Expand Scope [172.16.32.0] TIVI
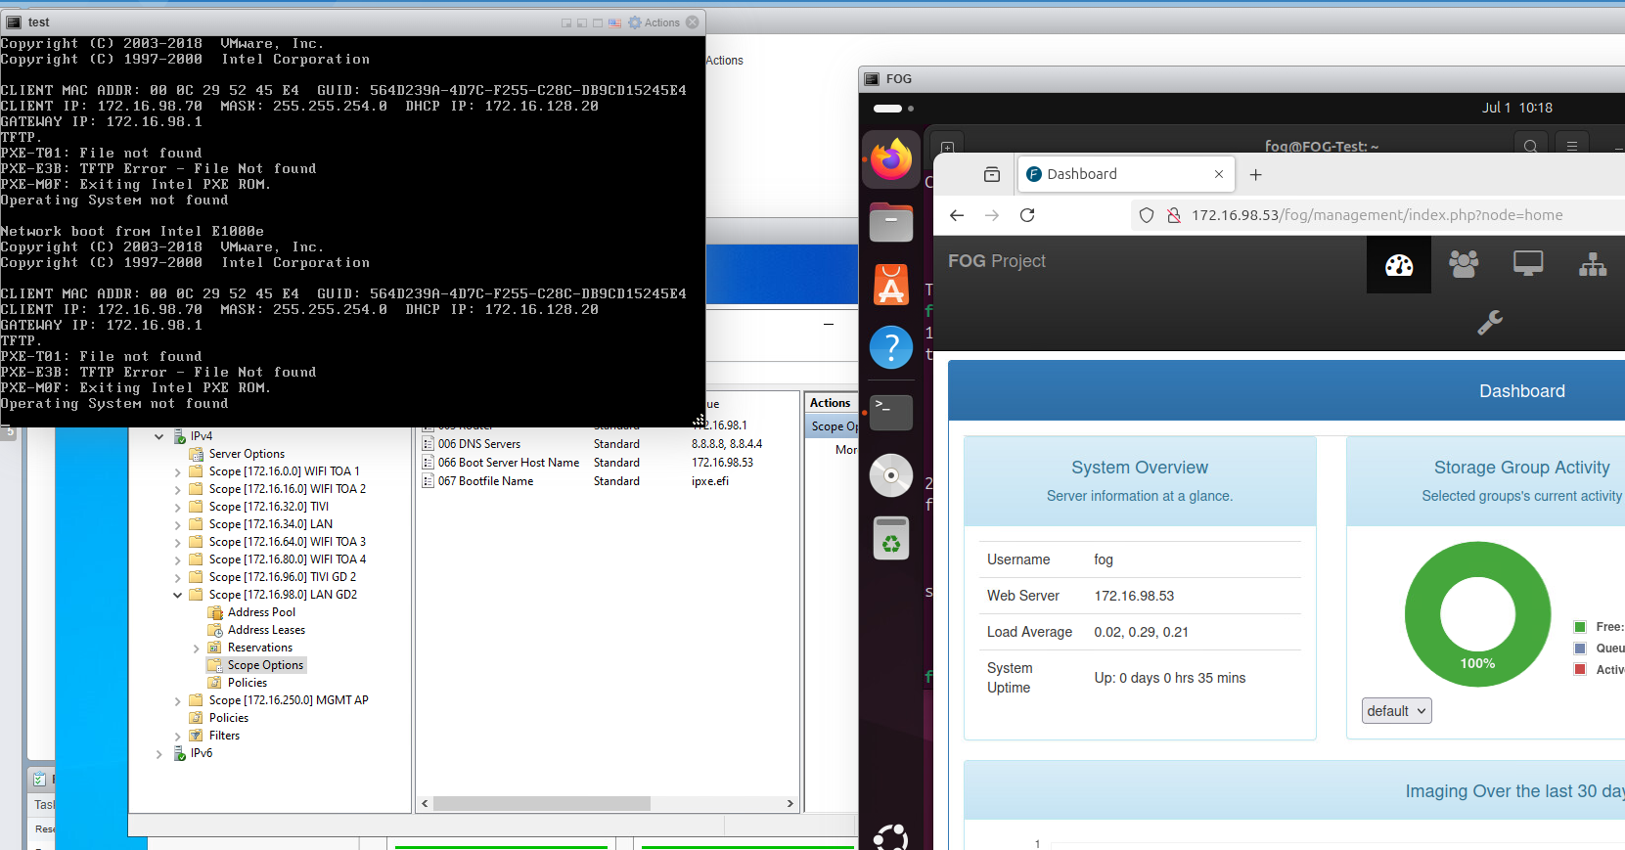Image resolution: width=1625 pixels, height=850 pixels. coord(177,508)
